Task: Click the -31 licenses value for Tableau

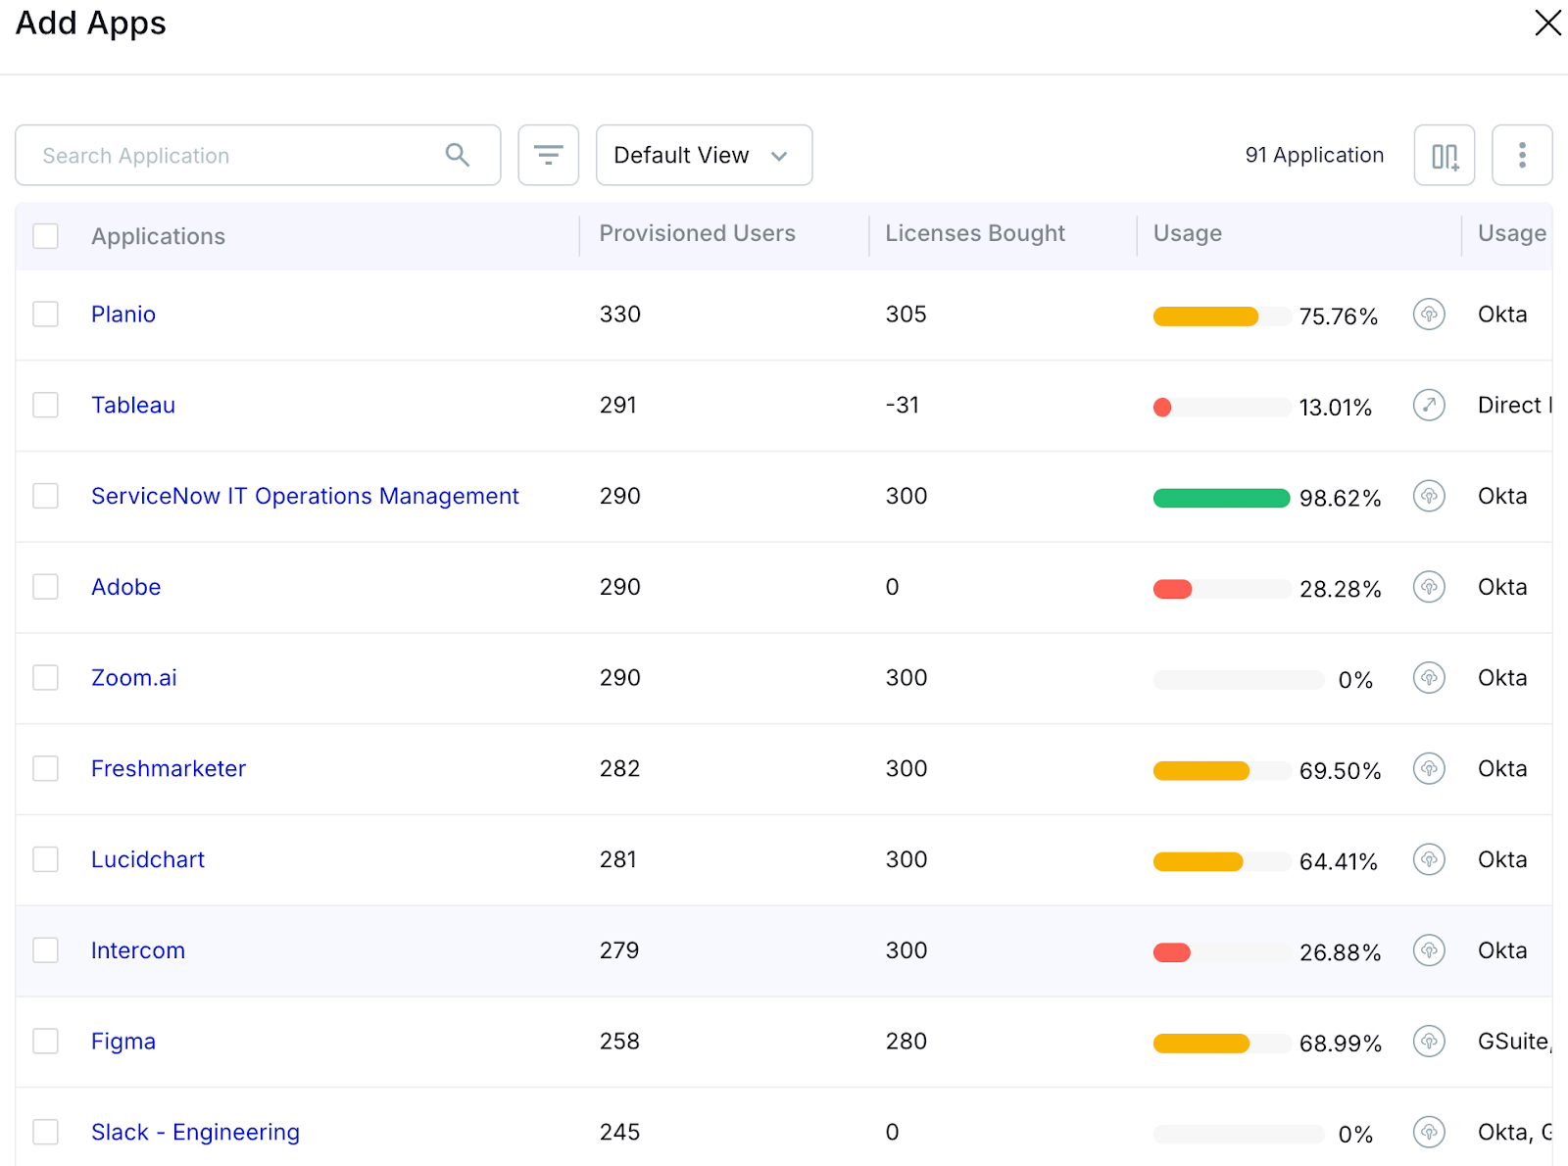Action: tap(902, 405)
